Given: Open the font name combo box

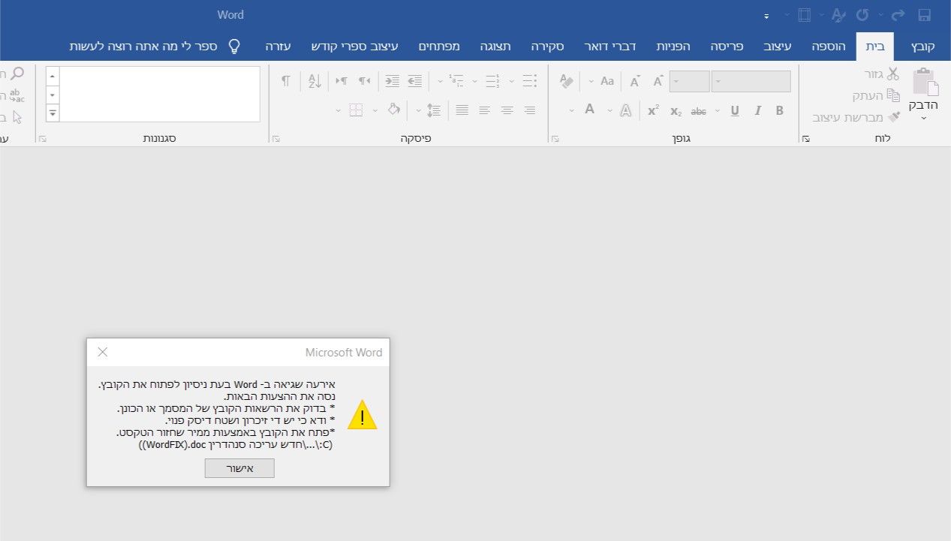Looking at the screenshot, I should click(751, 81).
